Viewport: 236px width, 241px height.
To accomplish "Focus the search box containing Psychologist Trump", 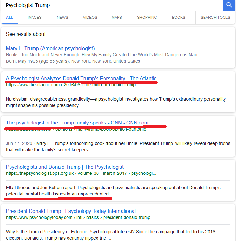I will [x=112, y=5].
